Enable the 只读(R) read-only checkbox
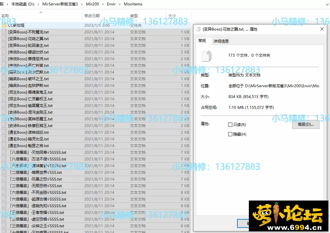Image resolution: width=330 pixels, height=233 pixels. (230, 124)
